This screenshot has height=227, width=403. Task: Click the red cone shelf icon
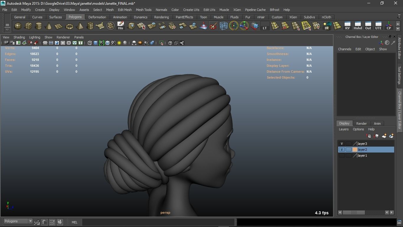[203, 26]
